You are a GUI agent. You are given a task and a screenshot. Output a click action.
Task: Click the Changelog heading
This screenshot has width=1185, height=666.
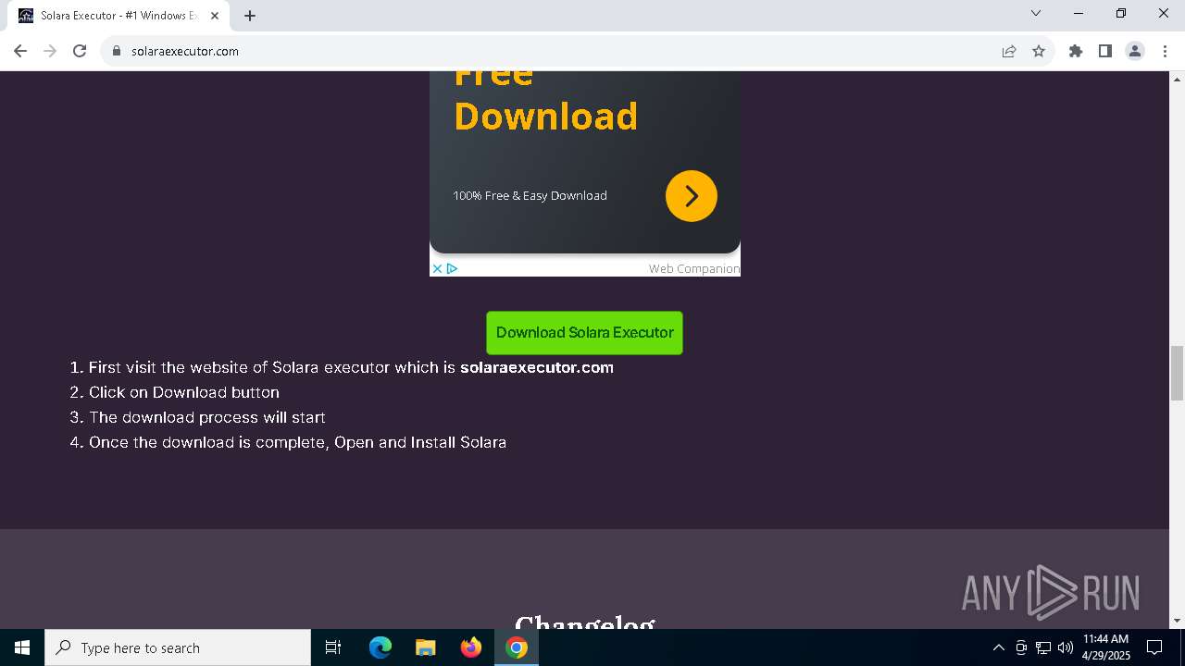(585, 622)
